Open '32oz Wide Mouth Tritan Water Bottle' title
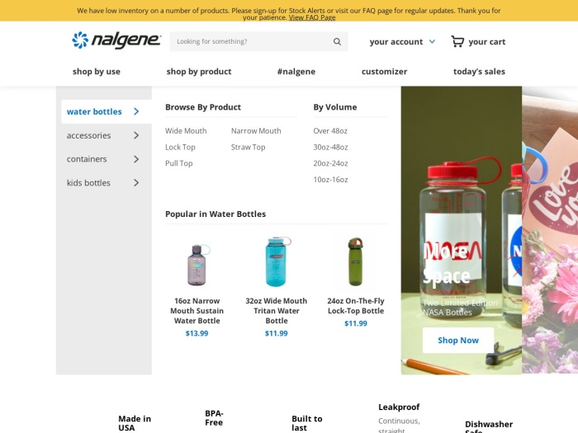The image size is (578, 433). tap(277, 311)
